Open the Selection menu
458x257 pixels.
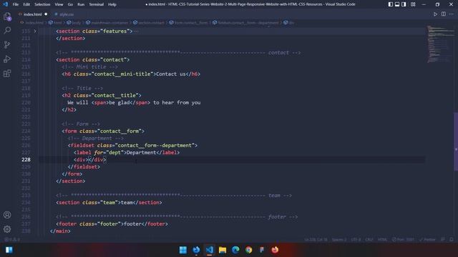pyautogui.click(x=42, y=4)
